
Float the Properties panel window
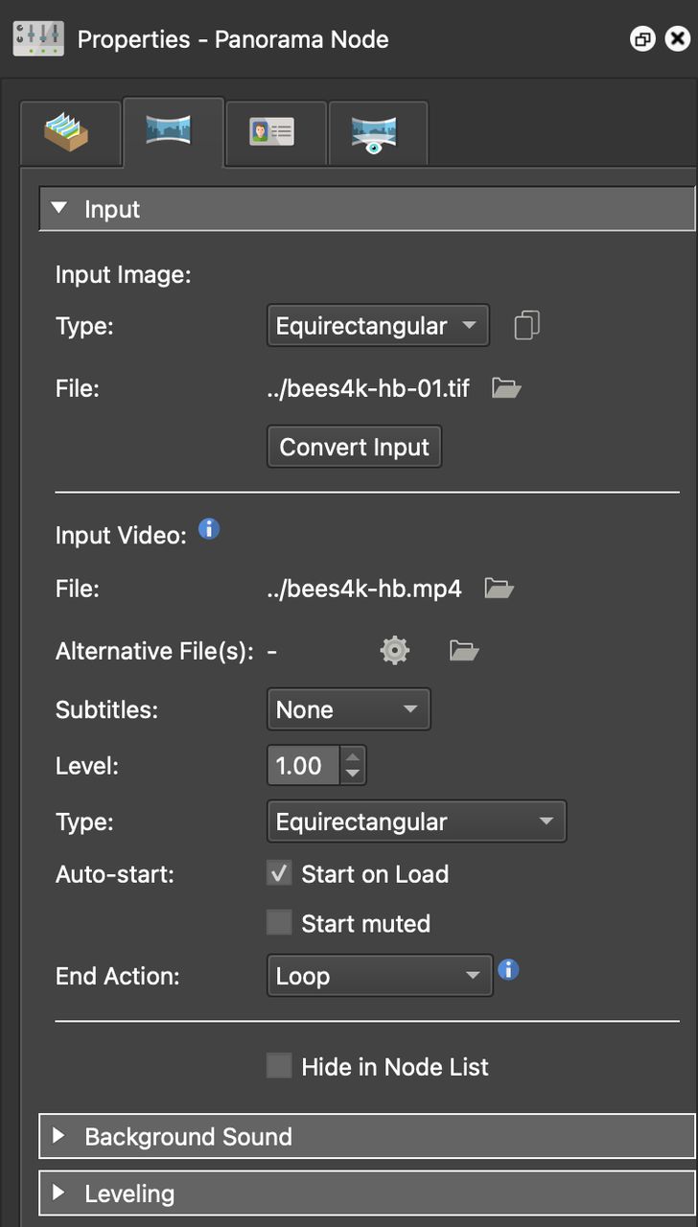tap(641, 39)
